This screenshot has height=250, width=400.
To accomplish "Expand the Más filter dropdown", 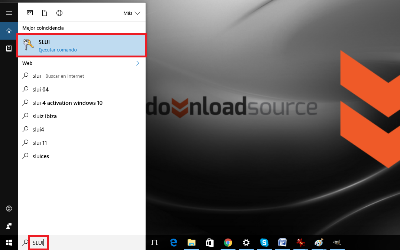I will (131, 13).
